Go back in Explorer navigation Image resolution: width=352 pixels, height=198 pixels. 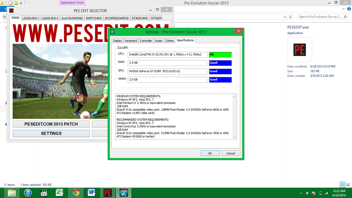point(5,17)
